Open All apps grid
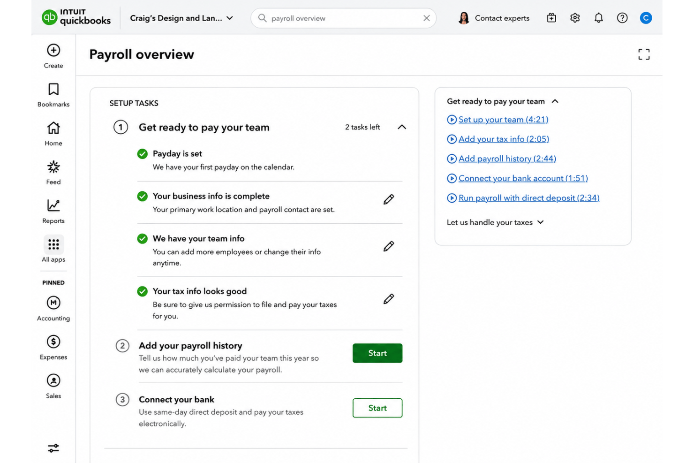Viewport: 694px width, 463px height. [x=53, y=249]
